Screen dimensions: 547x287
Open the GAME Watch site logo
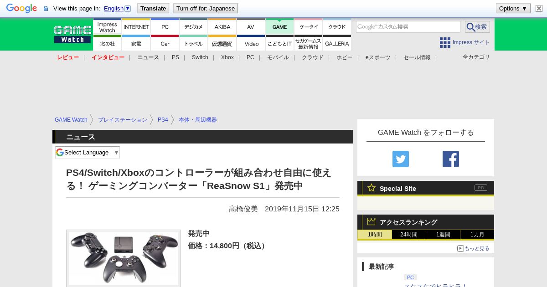(x=72, y=34)
